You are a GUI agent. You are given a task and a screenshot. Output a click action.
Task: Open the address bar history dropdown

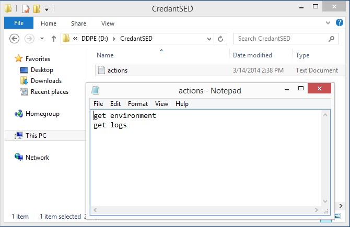[x=209, y=39]
